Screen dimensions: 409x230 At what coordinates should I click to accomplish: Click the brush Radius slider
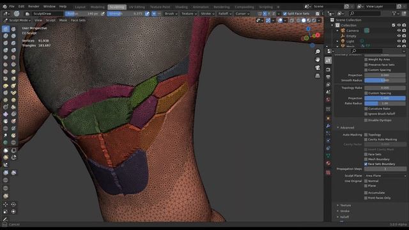pyautogui.click(x=82, y=13)
